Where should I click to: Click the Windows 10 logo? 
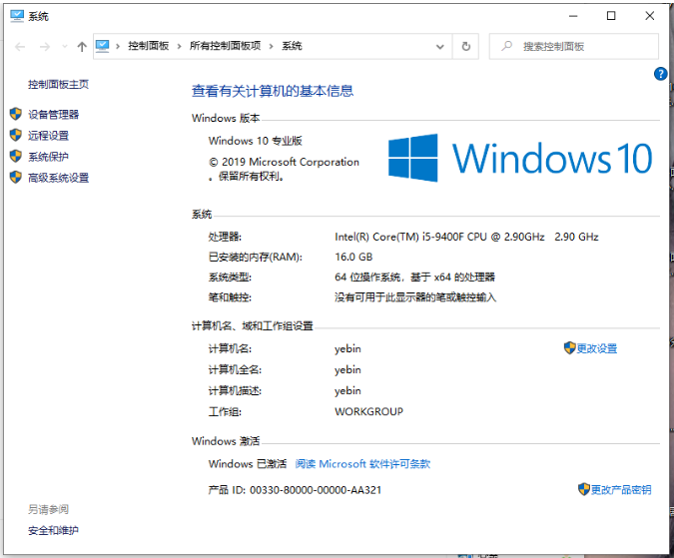point(519,159)
